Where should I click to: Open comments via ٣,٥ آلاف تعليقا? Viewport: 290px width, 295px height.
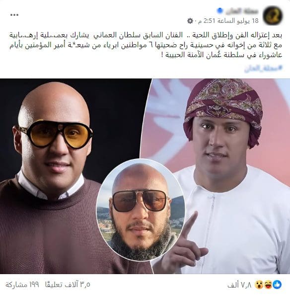[x=68, y=285]
